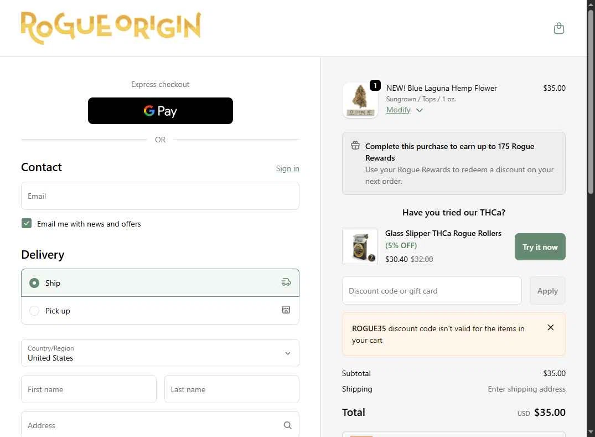Click the Glass Slipper Rogue Rollers thumbnail
This screenshot has height=437, width=595.
(x=360, y=246)
